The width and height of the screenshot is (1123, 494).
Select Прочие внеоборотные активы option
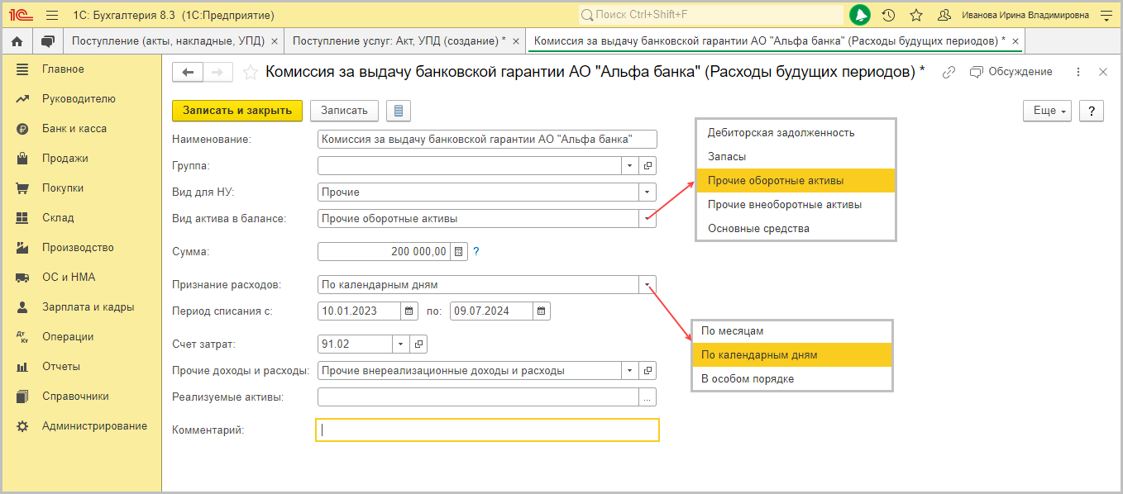tap(796, 204)
